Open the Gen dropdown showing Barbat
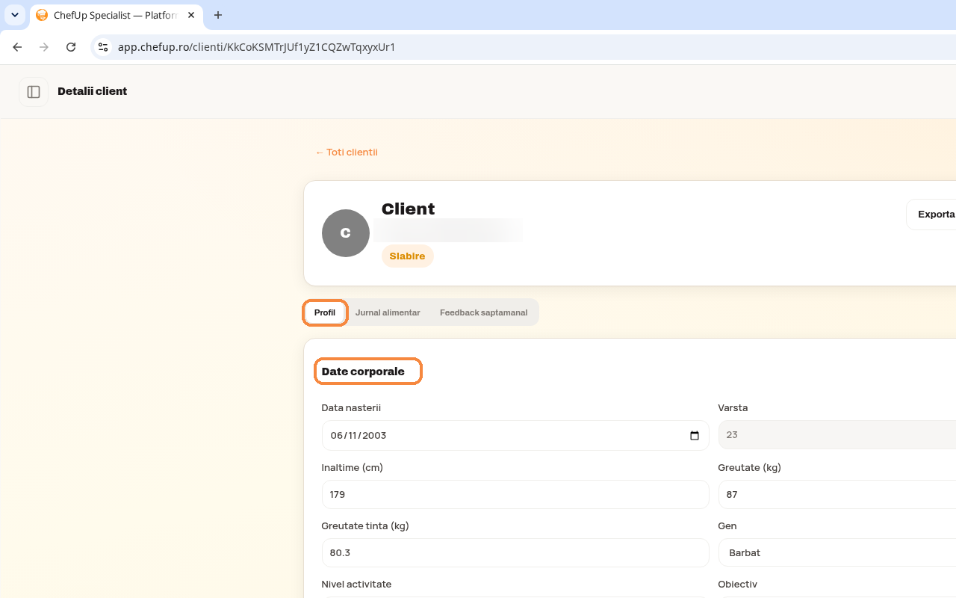 [x=837, y=552]
